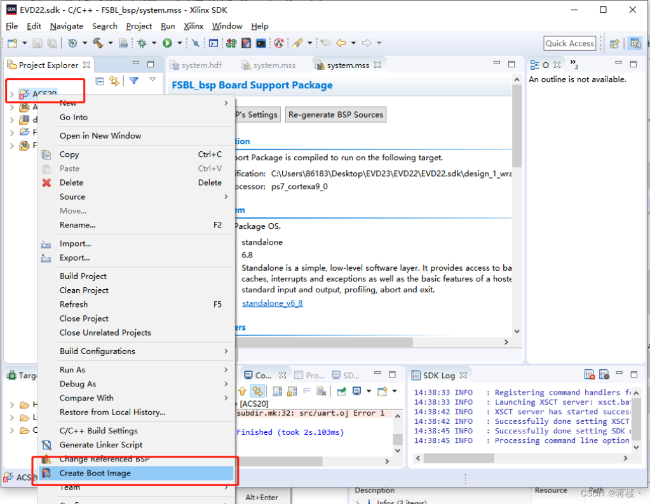The width and height of the screenshot is (650, 504).
Task: Click Re-generate BSP Sources button
Action: [x=335, y=114]
